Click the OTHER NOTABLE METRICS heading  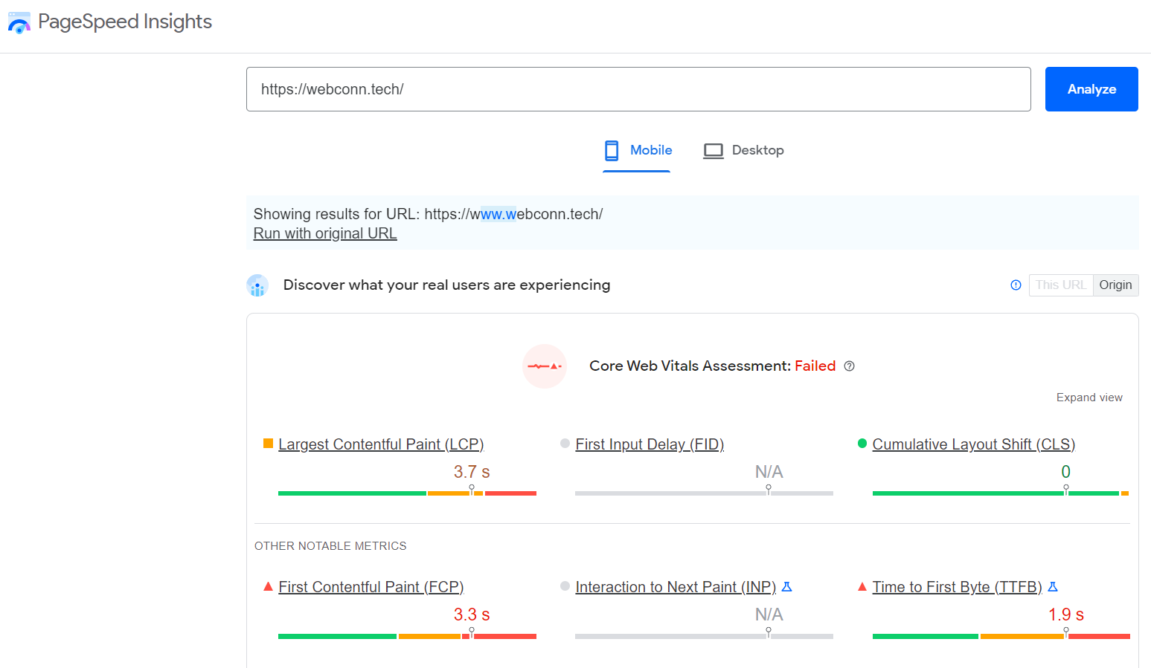tap(330, 546)
